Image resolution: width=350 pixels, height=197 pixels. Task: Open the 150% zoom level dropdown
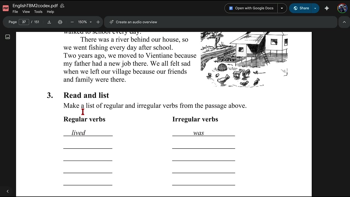coord(85,22)
